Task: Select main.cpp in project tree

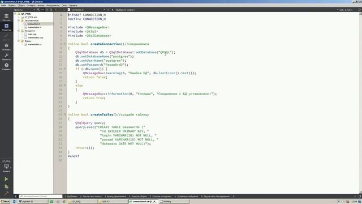Action: pos(32,34)
